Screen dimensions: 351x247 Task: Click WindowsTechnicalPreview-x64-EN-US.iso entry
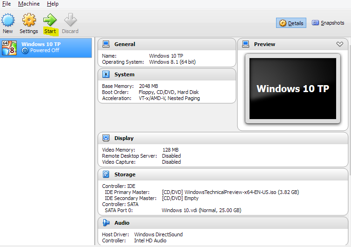(230, 192)
